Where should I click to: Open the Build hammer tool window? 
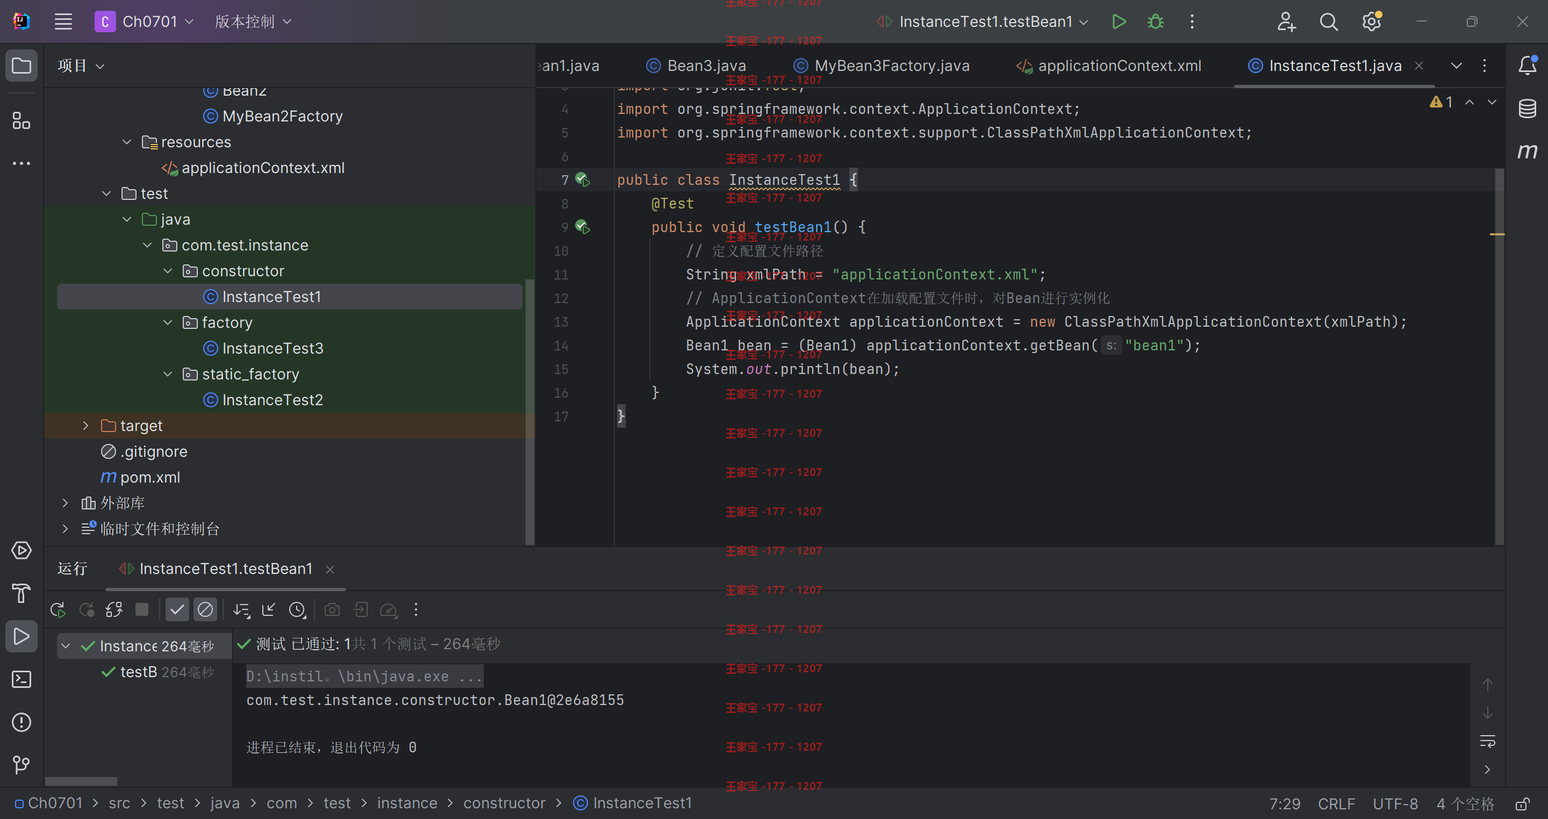click(21, 594)
